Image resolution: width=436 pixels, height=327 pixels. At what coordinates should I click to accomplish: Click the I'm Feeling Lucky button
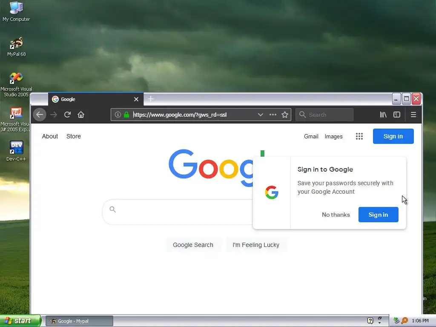[x=256, y=245]
